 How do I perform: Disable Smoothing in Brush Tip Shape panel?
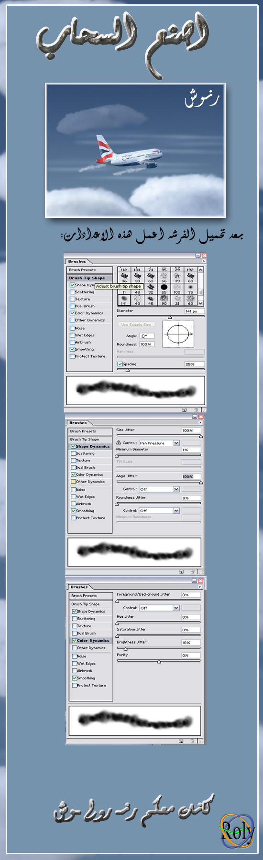[x=73, y=349]
